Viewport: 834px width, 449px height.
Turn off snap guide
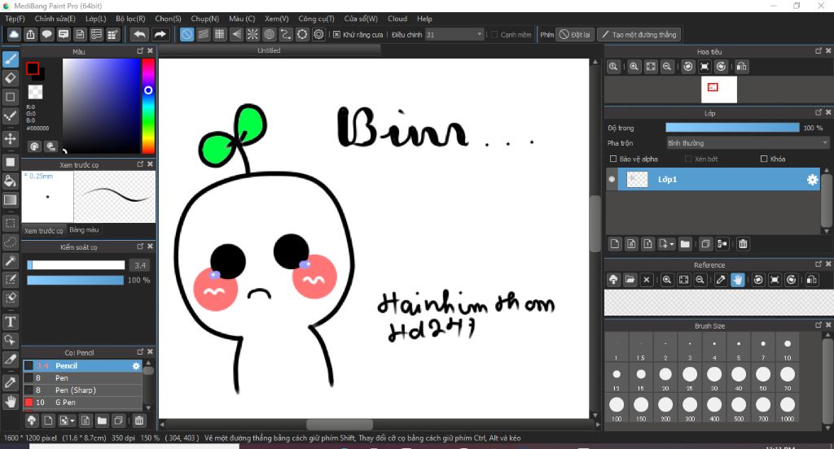pos(187,34)
